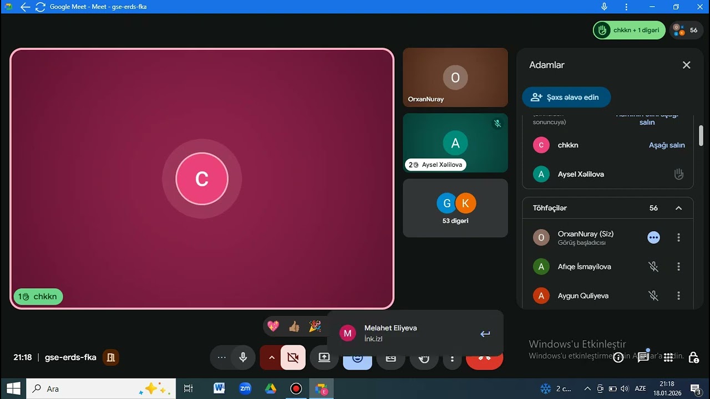Open Google Drive from taskbar
The width and height of the screenshot is (710, 399).
[x=270, y=388]
